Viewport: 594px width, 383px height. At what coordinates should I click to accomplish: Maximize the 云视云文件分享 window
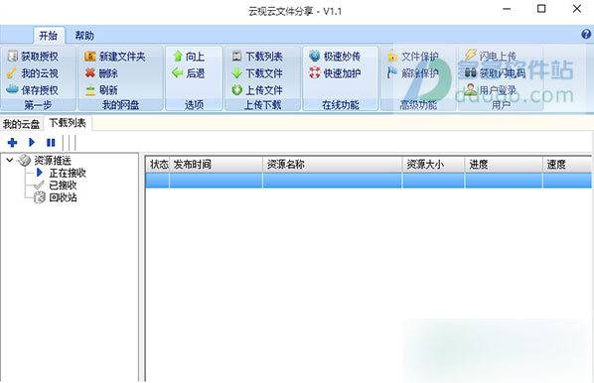pos(541,9)
